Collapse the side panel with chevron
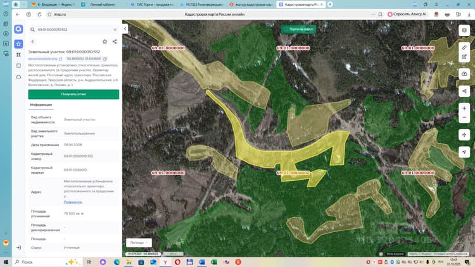The image size is (475, 267). (x=125, y=28)
